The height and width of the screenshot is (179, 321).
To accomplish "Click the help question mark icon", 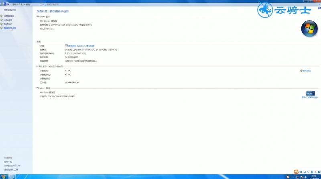I will pyautogui.click(x=319, y=8).
